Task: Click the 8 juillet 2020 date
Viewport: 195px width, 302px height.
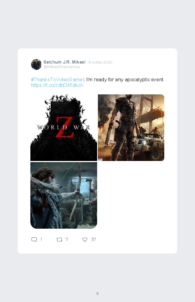Action: (x=100, y=62)
